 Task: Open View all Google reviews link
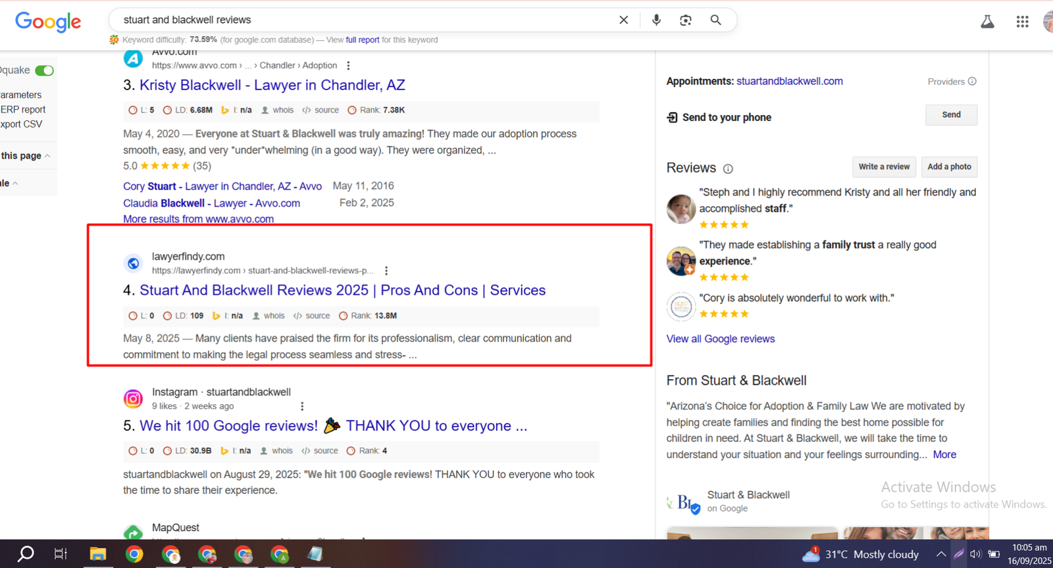[x=720, y=339]
